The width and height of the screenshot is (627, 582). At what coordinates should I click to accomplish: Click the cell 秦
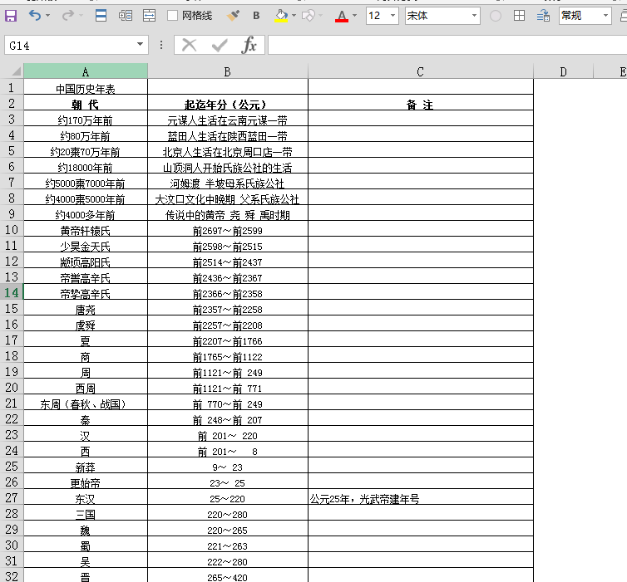pyautogui.click(x=86, y=418)
